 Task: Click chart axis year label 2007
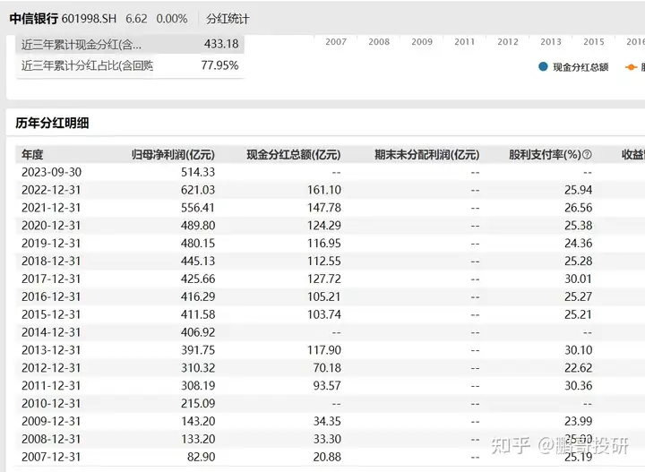click(x=336, y=42)
